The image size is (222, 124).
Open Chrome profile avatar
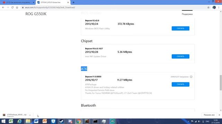pos(214,8)
